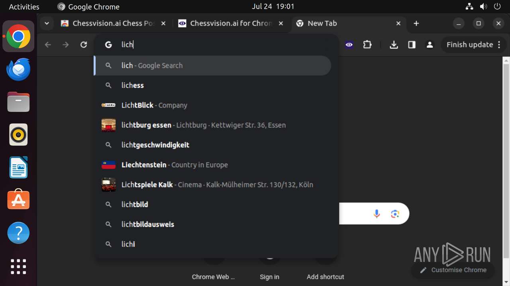The image size is (510, 286).
Task: Toggle the side panel icon
Action: click(412, 45)
